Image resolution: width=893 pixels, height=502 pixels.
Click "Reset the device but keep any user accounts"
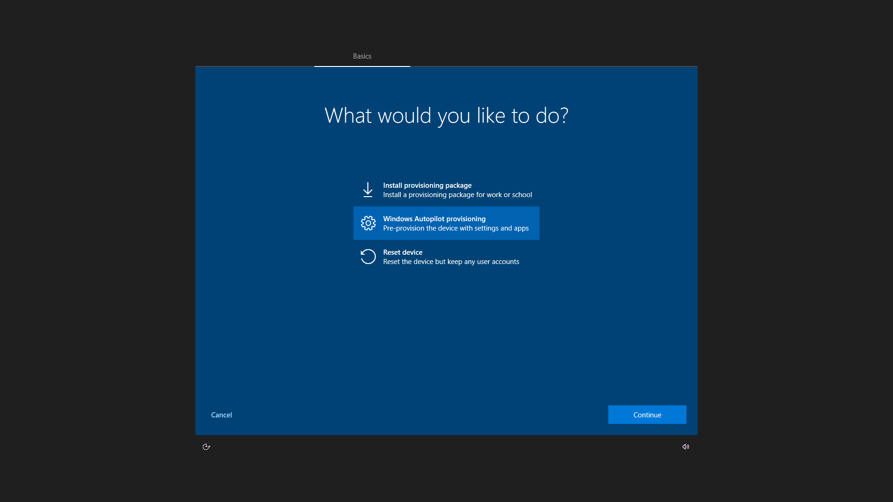pos(451,262)
